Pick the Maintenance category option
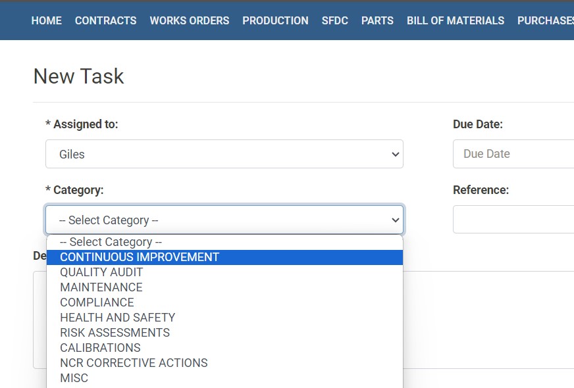 [x=101, y=287]
